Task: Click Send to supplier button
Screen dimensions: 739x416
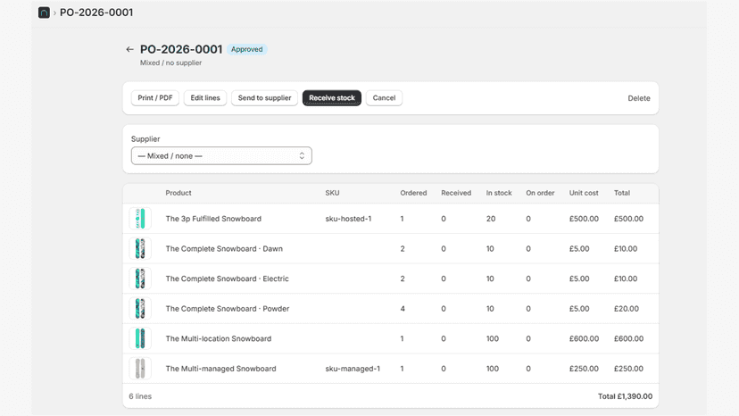Action: [264, 97]
